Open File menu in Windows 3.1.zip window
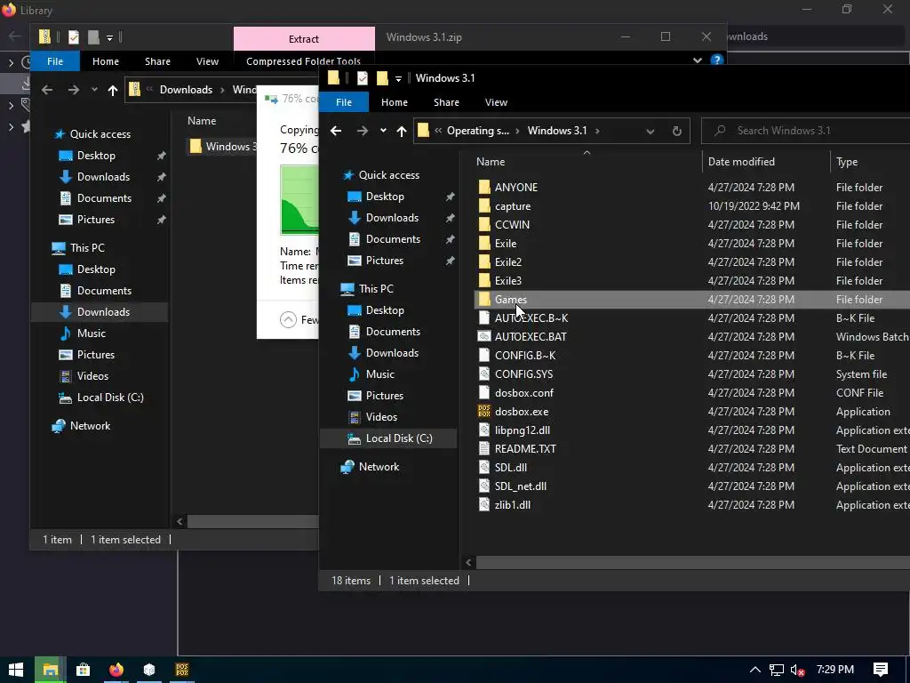Screen dimensions: 910x683 pyautogui.click(x=55, y=61)
